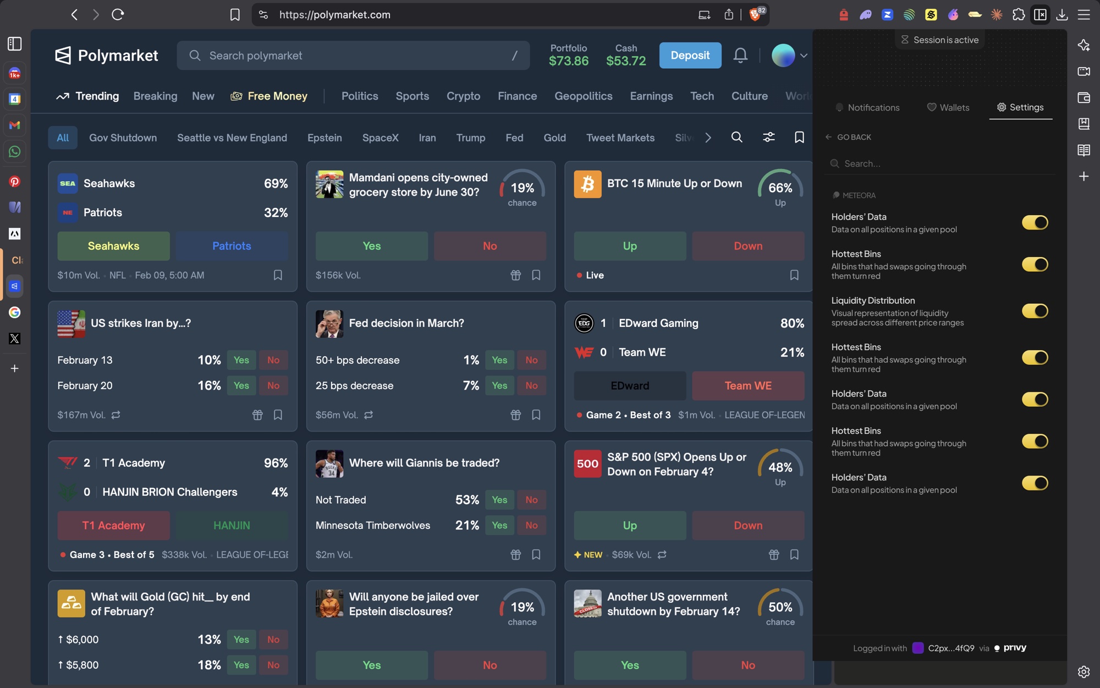This screenshot has width=1100, height=688.
Task: Open Polymarket notifications bell
Action: (740, 55)
